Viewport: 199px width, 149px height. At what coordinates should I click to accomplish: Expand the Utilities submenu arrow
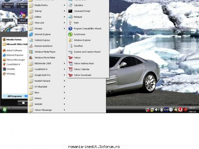click(64, 17)
